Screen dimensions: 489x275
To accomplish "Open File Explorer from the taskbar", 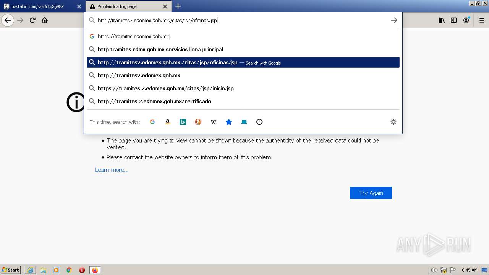I will click(43, 270).
